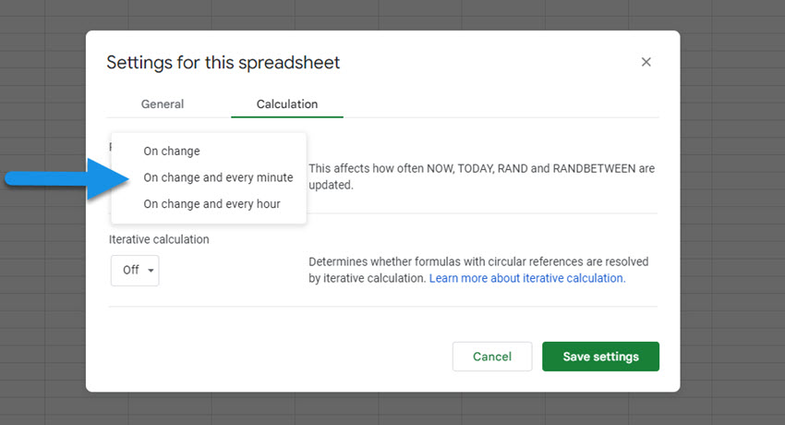Select the Calculation tab
The image size is (785, 425).
(x=287, y=104)
